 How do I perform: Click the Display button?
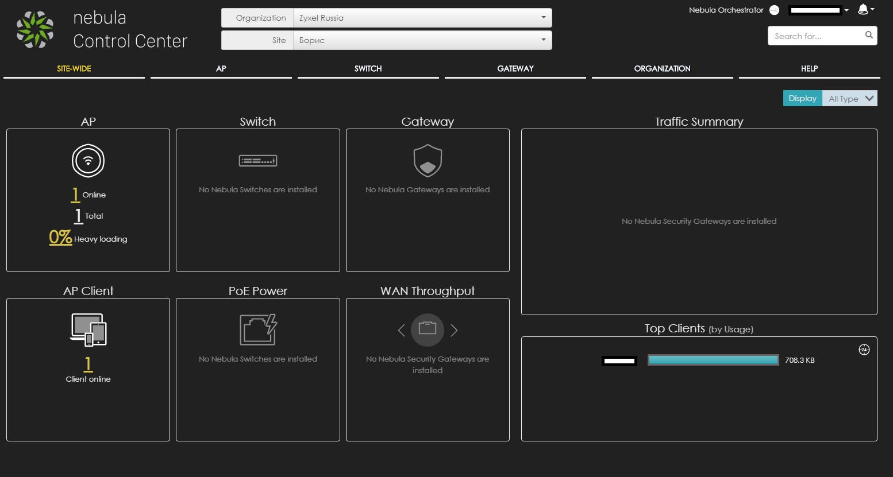[x=803, y=98]
